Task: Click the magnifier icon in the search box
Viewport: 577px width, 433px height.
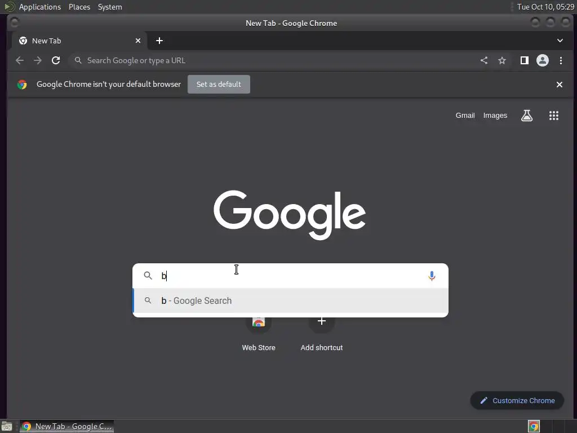Action: (148, 275)
